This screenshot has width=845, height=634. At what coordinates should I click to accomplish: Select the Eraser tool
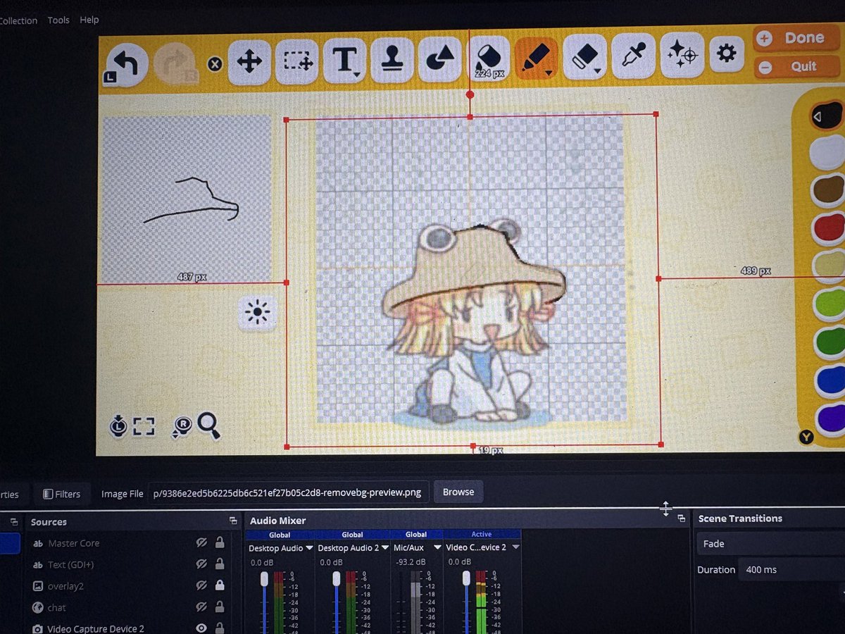click(x=584, y=56)
